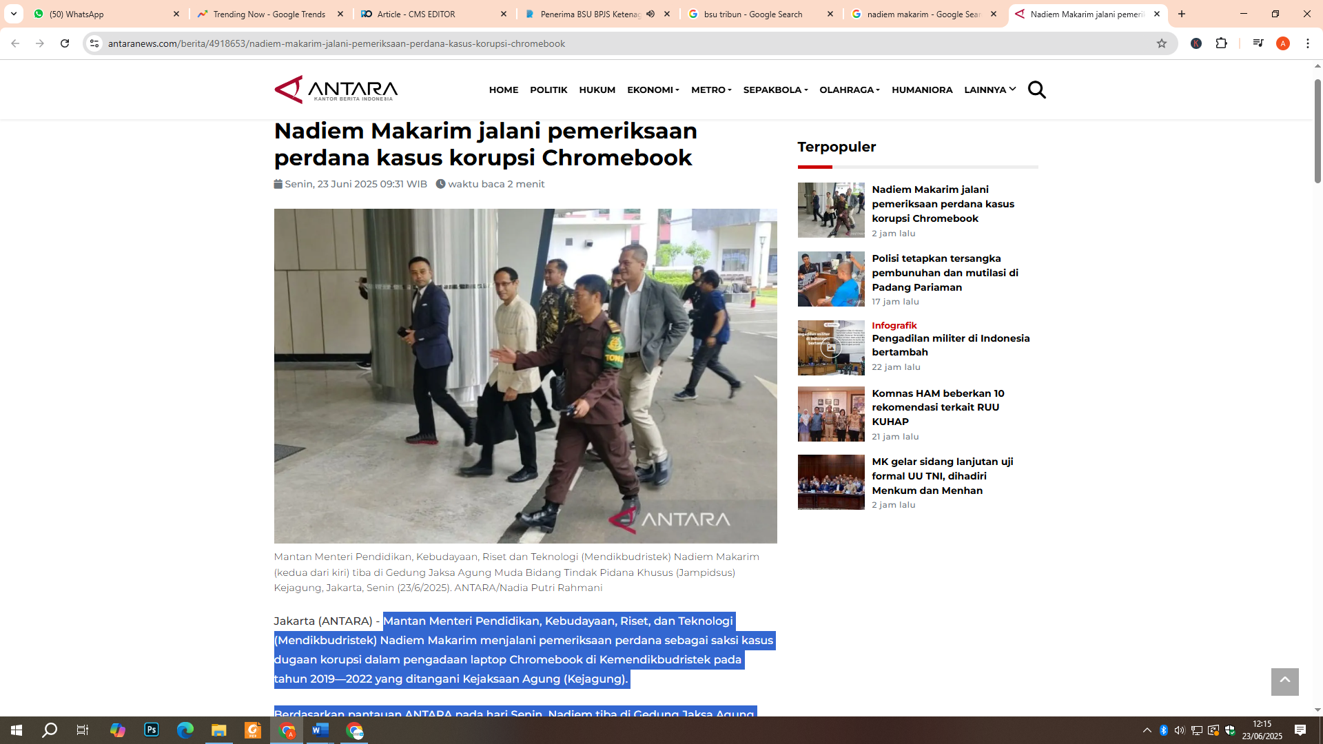1323x744 pixels.
Task: Open Pengadilan militer di Indonesia bertambah
Action: [x=950, y=345]
